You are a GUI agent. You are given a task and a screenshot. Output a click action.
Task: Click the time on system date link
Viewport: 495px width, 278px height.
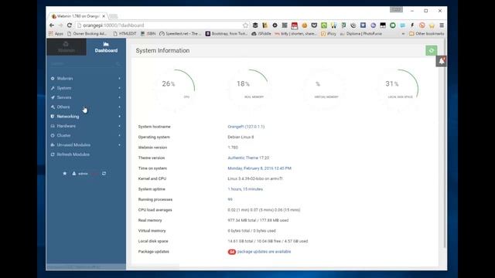260,168
